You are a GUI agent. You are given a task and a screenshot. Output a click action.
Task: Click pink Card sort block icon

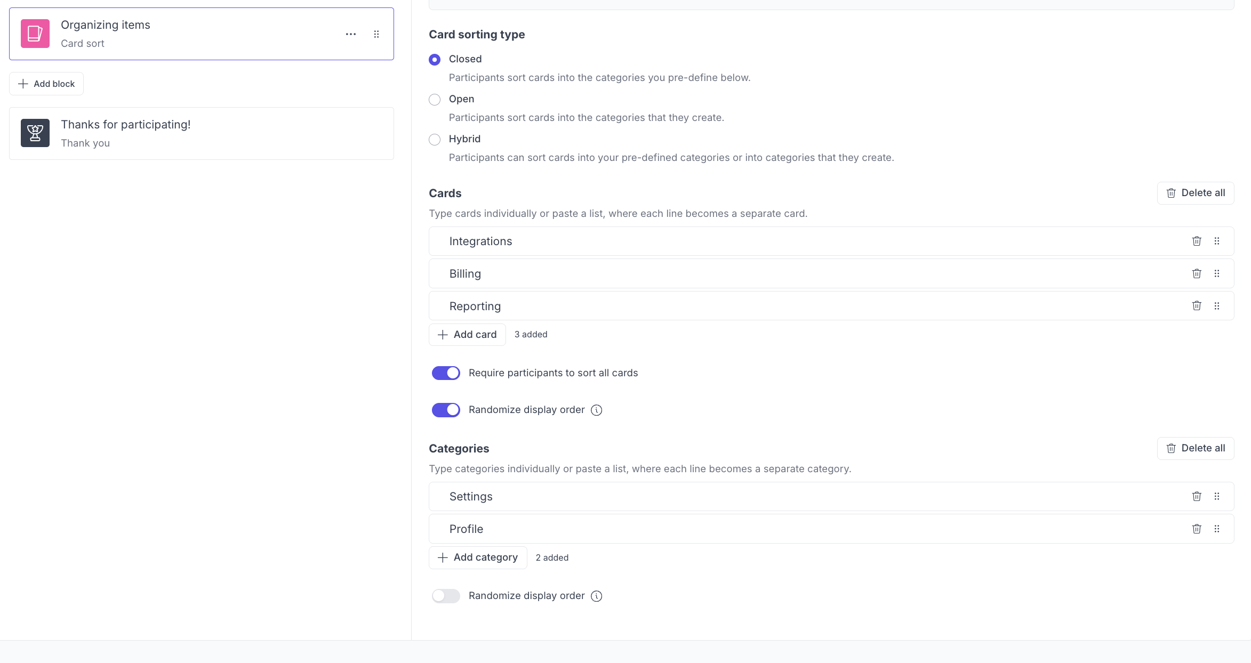35,34
